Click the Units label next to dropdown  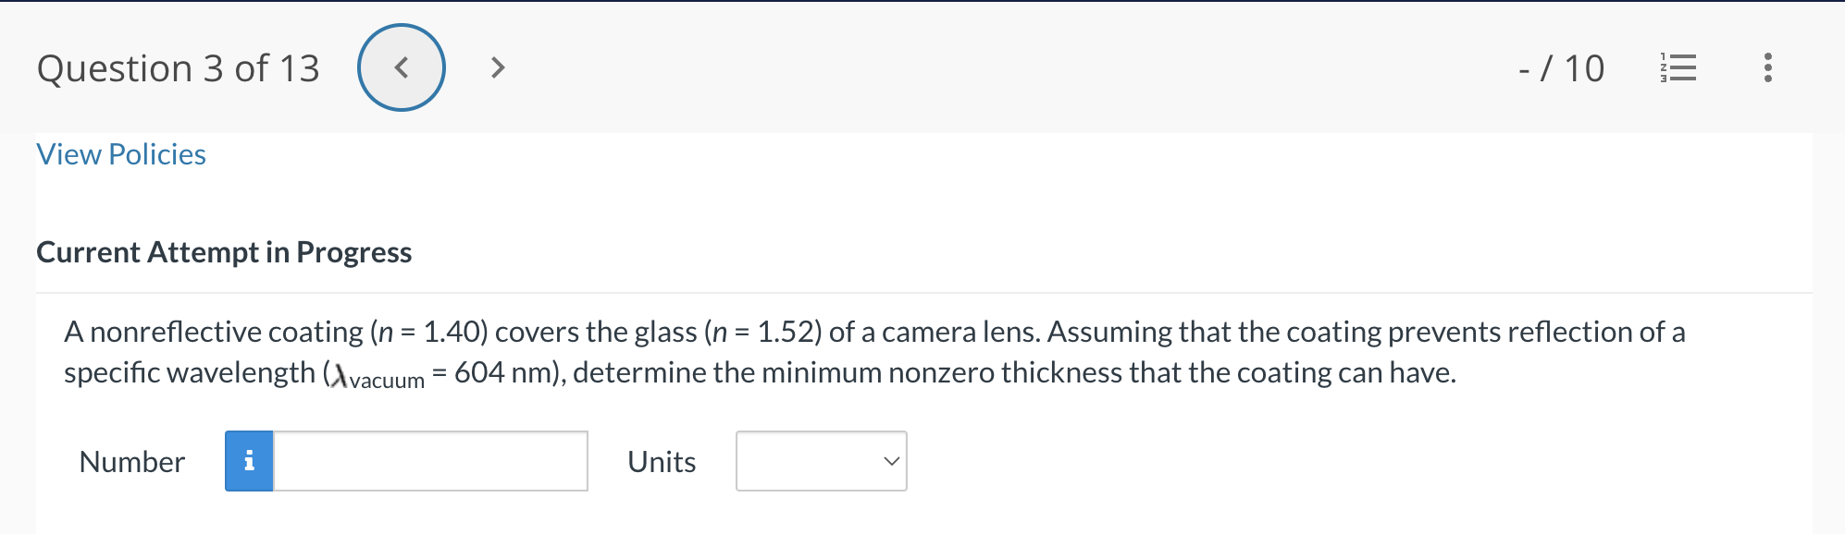point(661,462)
